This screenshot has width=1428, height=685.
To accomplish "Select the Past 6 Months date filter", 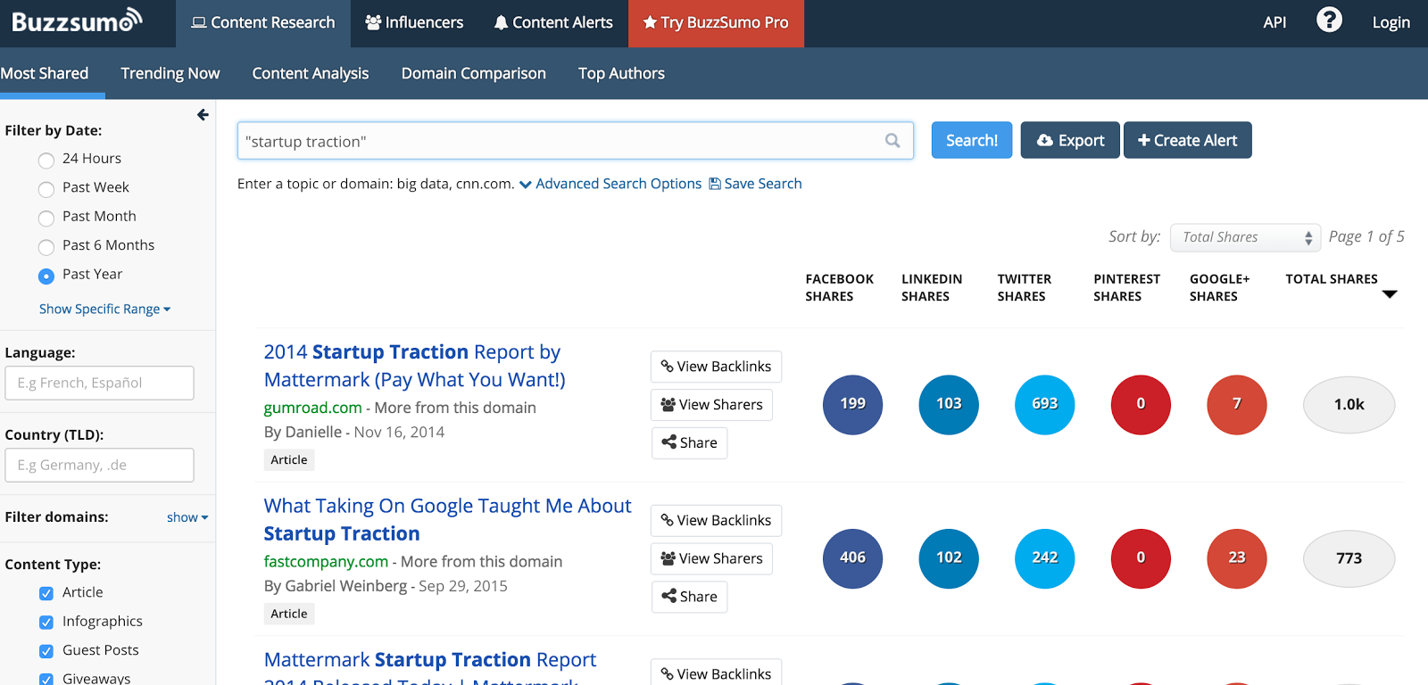I will click(x=46, y=247).
